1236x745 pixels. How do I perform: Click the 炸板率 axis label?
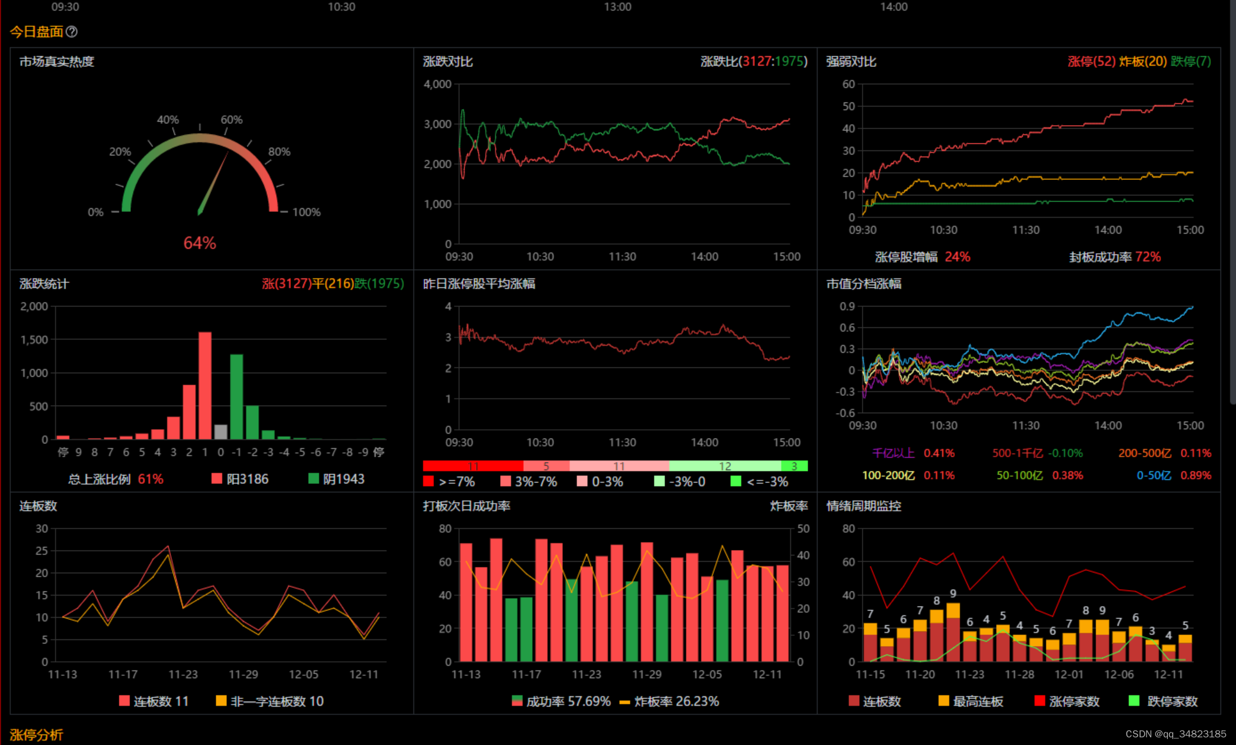[x=789, y=506]
